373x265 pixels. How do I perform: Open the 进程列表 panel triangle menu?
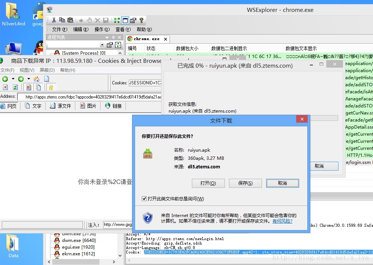(107, 38)
